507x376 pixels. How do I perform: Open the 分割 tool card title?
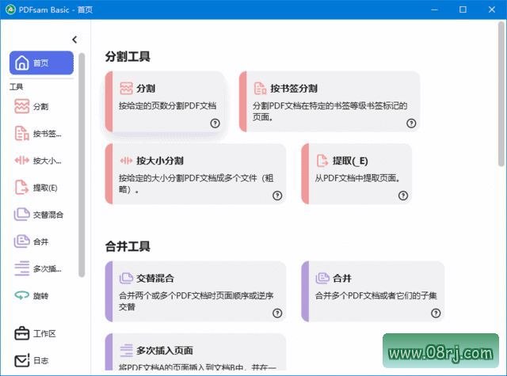tap(146, 88)
